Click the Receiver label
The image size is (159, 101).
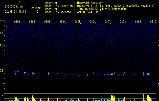click(x=51, y=9)
